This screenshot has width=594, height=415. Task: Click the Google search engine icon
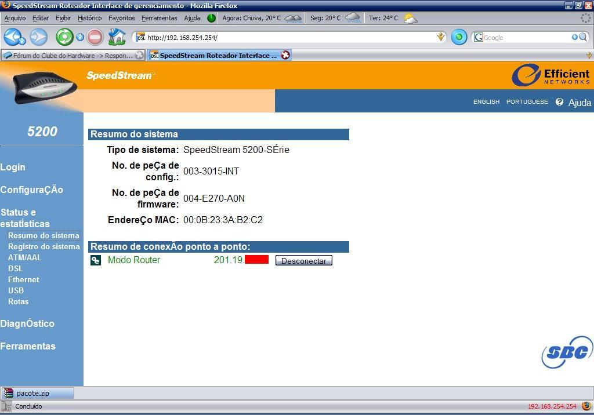[479, 37]
